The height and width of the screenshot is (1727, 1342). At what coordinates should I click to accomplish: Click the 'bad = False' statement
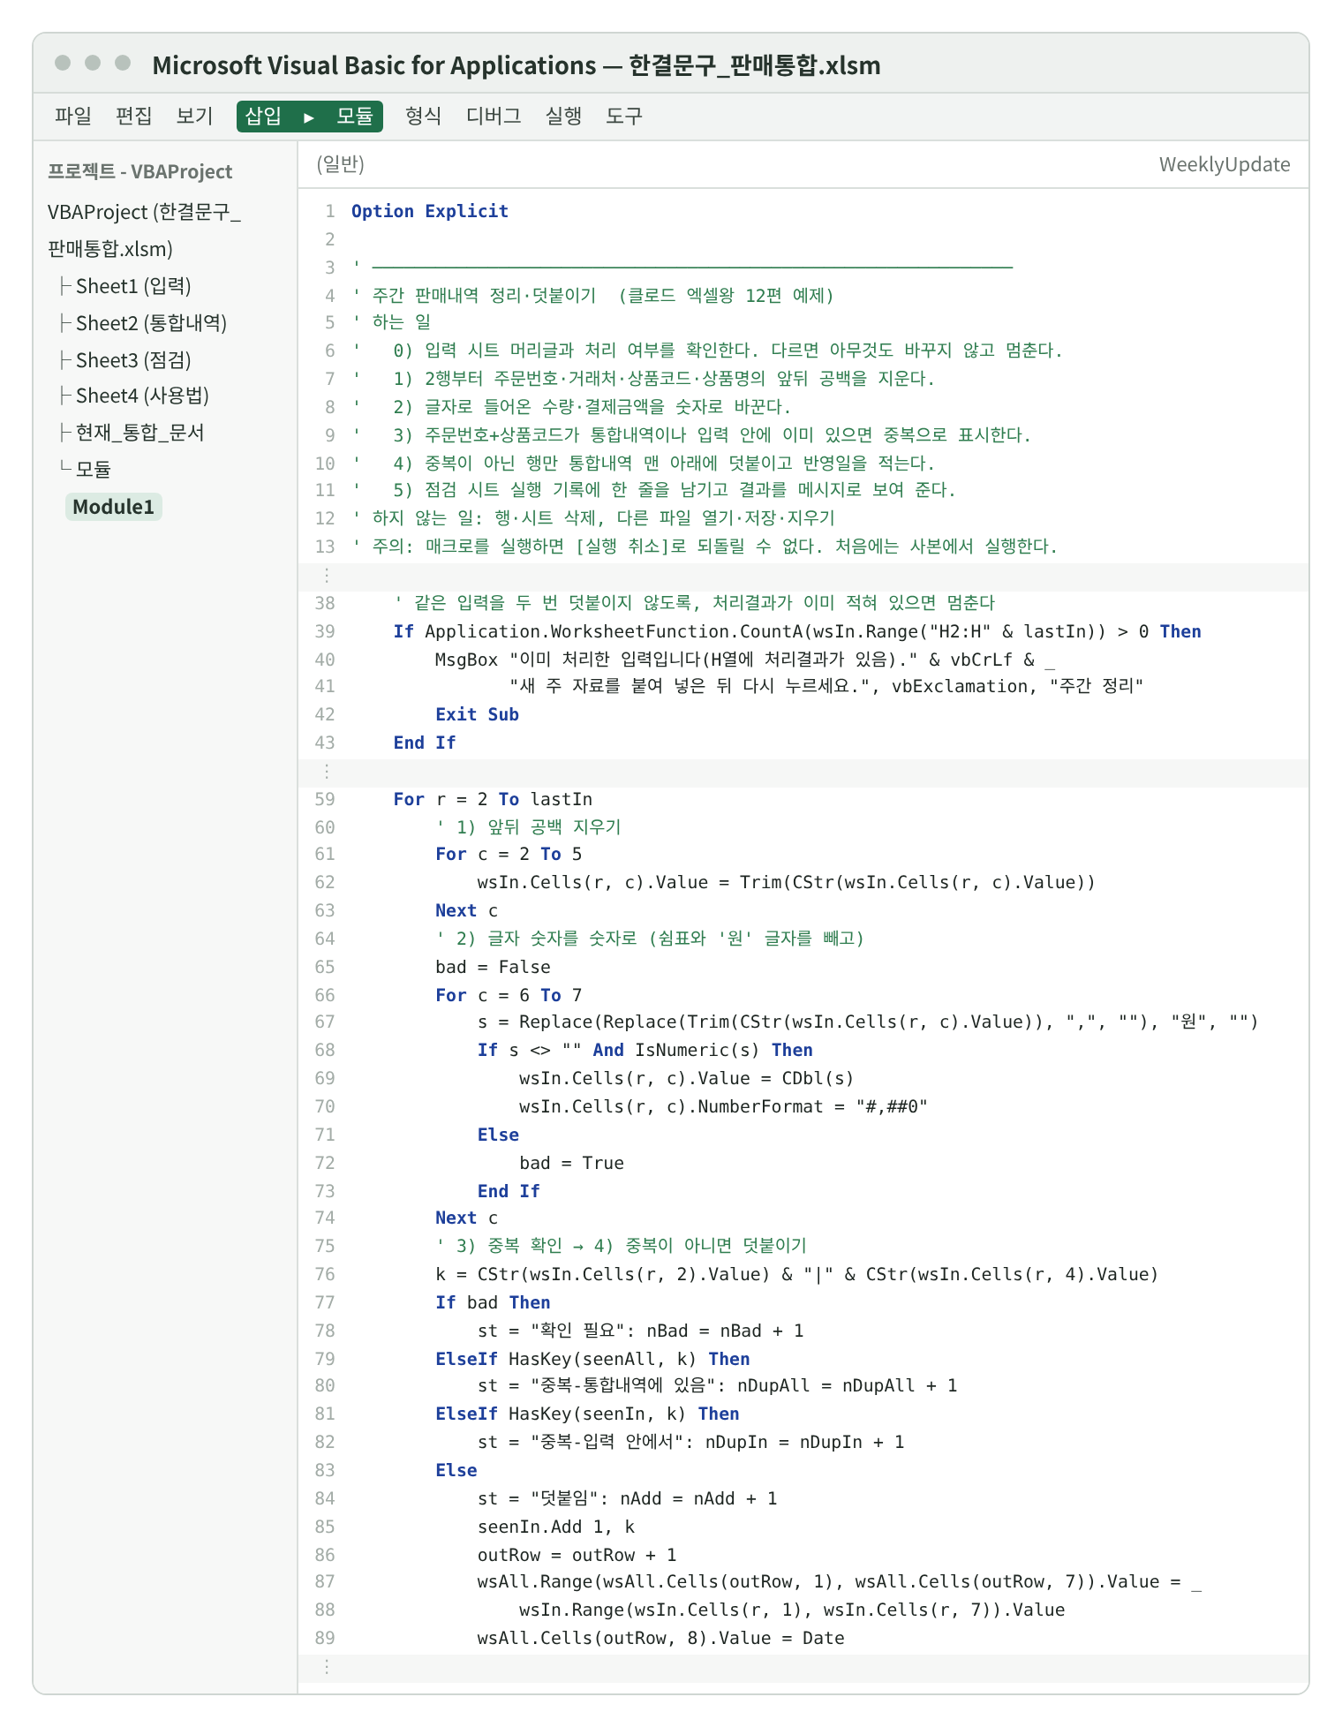[493, 967]
